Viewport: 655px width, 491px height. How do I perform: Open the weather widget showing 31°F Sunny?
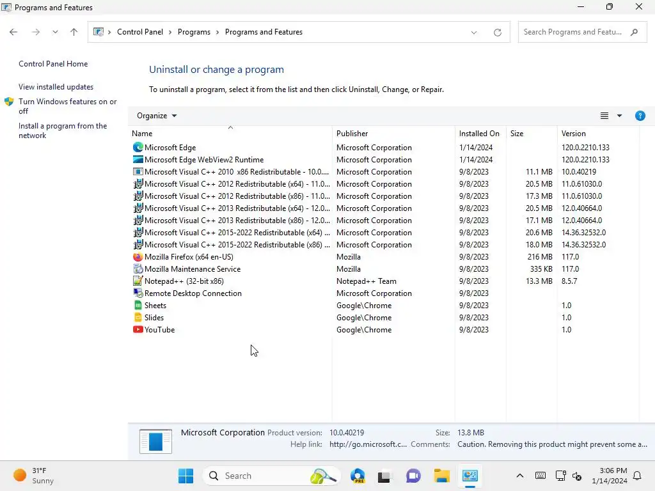[33, 476]
